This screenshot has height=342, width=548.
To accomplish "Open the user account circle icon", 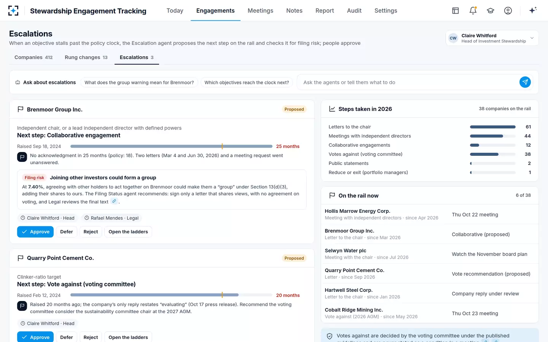I will coord(508,11).
